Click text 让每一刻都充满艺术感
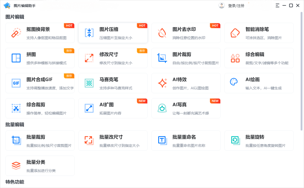 point(191,113)
